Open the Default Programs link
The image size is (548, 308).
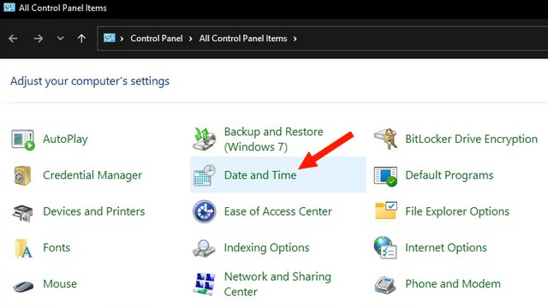click(x=450, y=175)
